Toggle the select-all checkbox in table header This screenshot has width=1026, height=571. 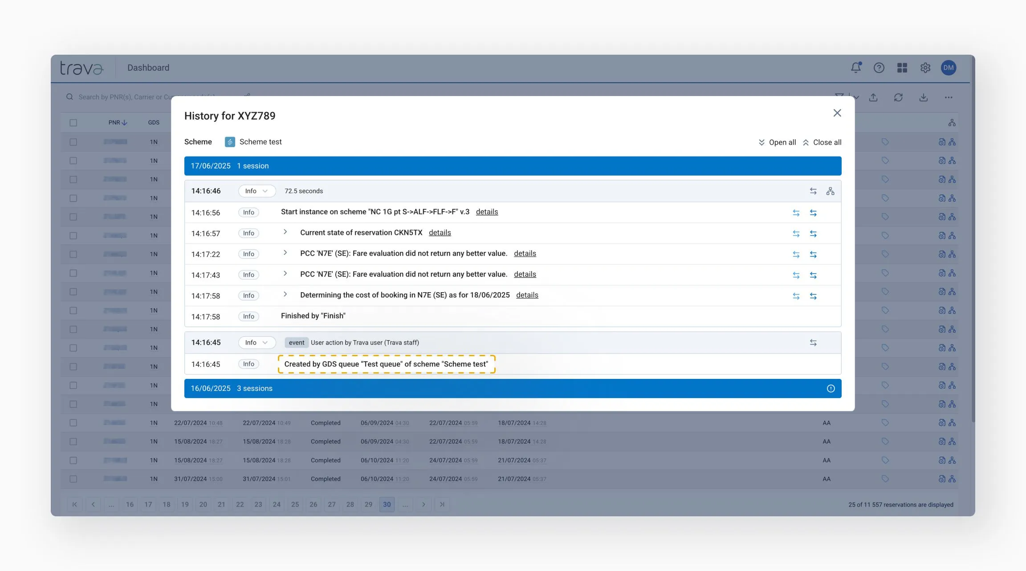coord(73,123)
